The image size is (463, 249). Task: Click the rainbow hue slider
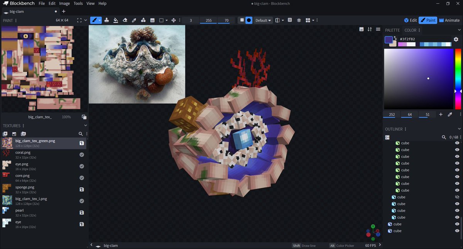(458, 79)
